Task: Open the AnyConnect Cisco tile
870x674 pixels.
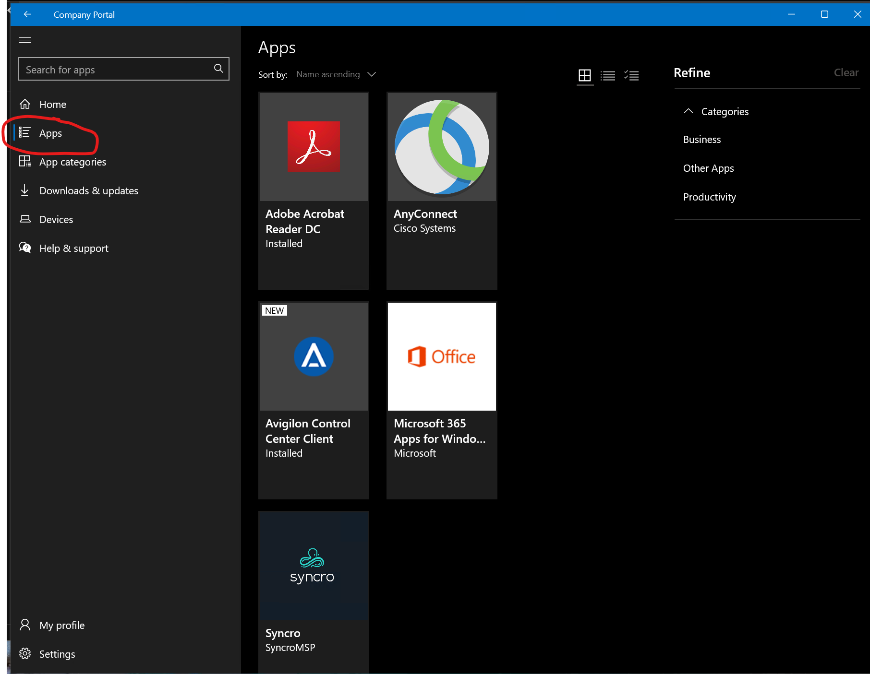Action: pos(442,191)
